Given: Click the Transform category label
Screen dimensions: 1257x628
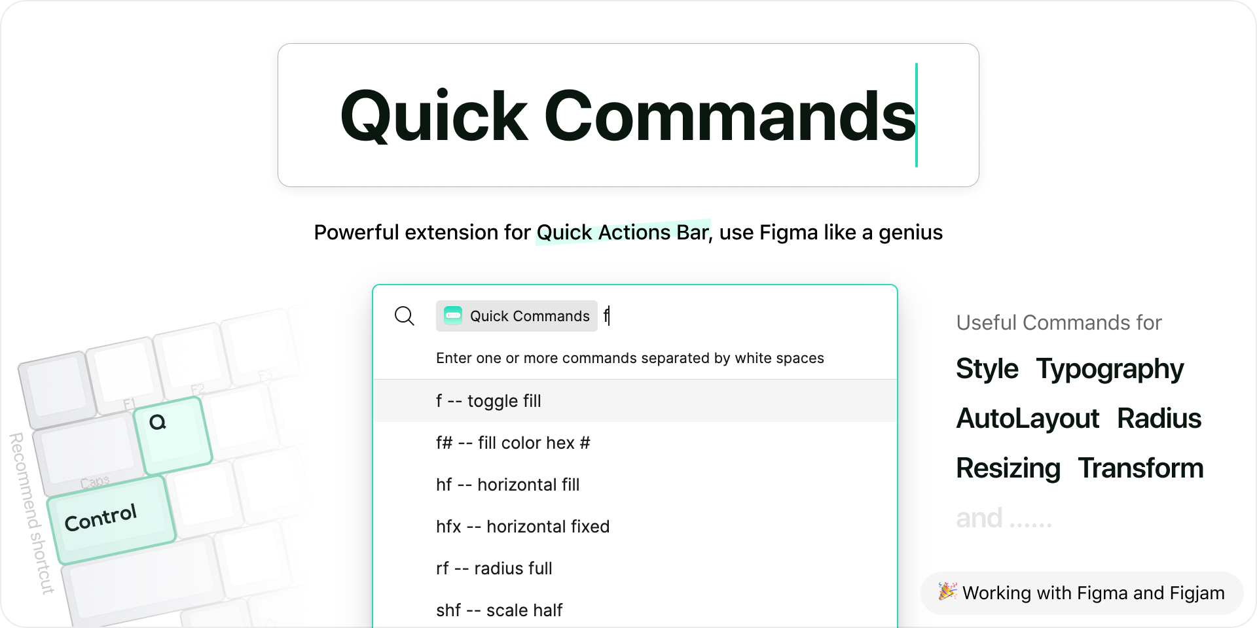Looking at the screenshot, I should pyautogui.click(x=1141, y=468).
